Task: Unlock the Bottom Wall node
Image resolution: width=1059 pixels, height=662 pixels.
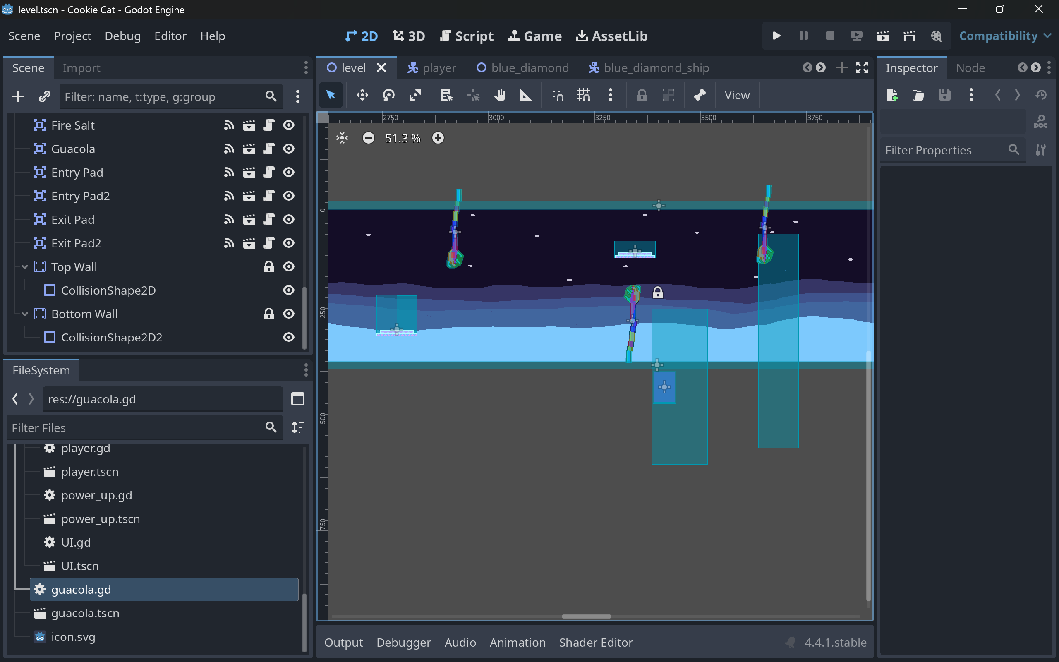Action: tap(269, 314)
